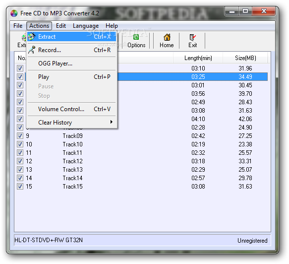Viewport: 289px width, 264px height.
Task: Click the Options toolbar label
Action: click(136, 45)
